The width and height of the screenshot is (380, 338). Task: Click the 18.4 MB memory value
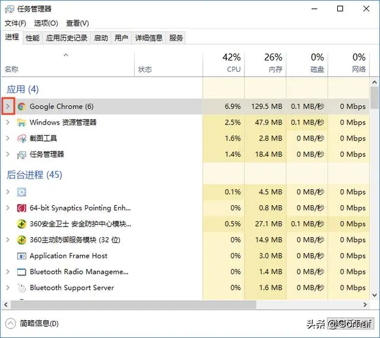[x=268, y=155]
